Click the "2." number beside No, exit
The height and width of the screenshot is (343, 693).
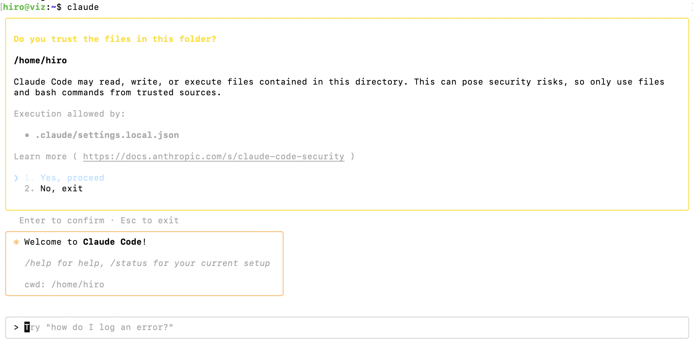[x=29, y=189]
